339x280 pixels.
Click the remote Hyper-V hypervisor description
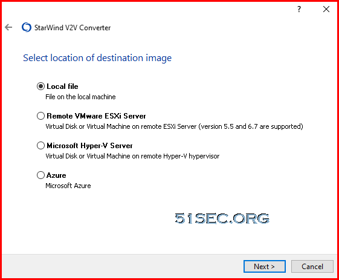point(132,156)
